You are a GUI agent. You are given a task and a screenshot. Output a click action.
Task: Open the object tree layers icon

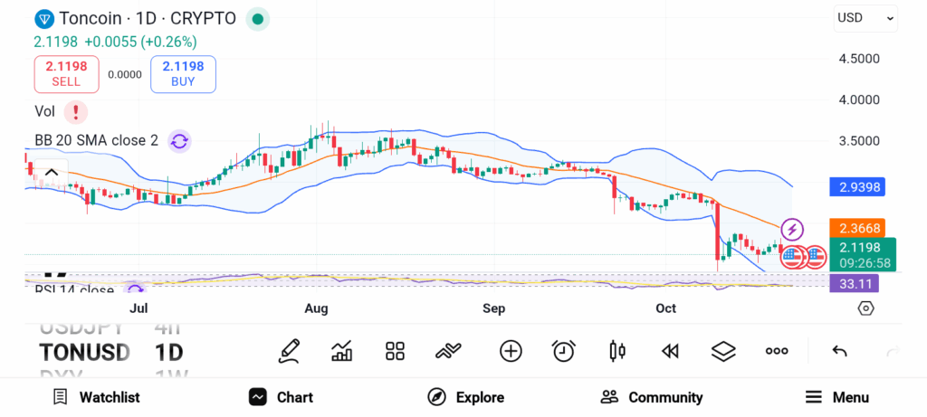(x=723, y=351)
